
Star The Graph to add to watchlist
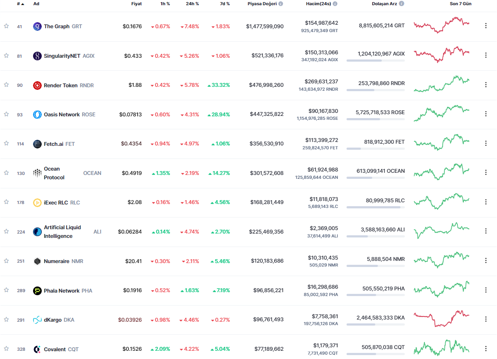7,26
